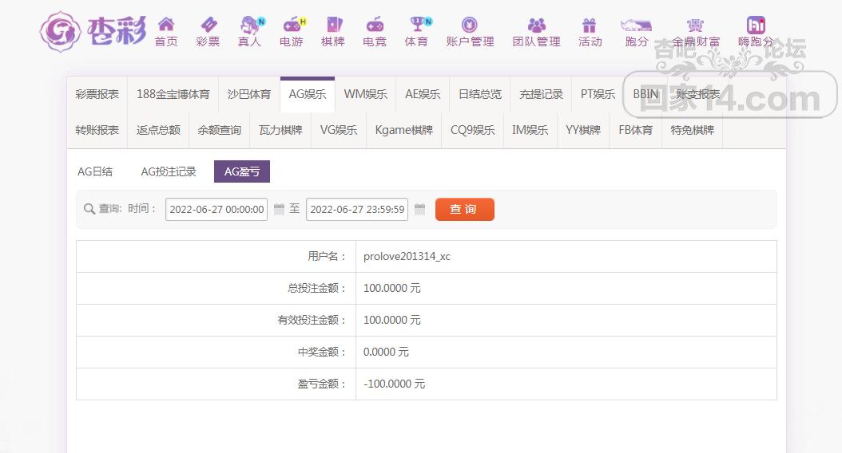Open calendar picker for end time
This screenshot has width=842, height=453.
pos(419,210)
